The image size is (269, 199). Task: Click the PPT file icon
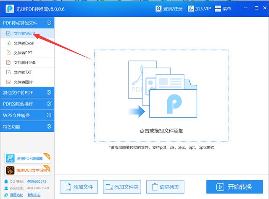[x=8, y=52]
